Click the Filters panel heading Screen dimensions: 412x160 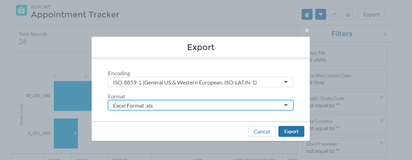coord(342,34)
